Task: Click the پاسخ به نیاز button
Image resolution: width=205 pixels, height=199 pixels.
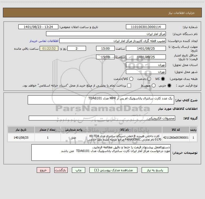Action: 155,170
